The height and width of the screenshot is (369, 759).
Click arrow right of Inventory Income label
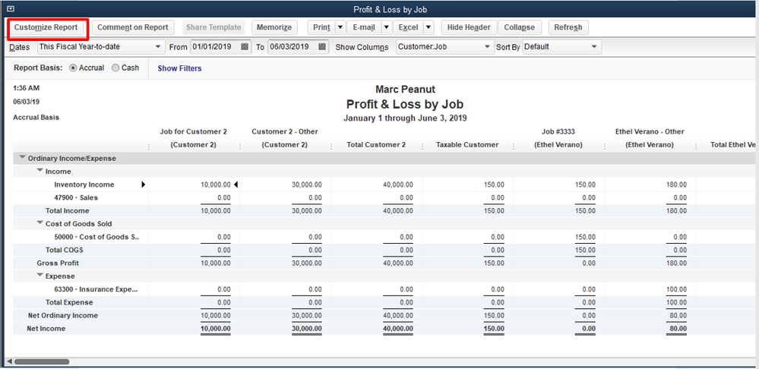pyautogui.click(x=144, y=184)
